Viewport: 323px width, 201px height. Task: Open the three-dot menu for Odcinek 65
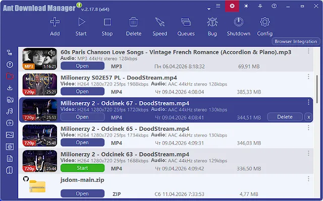308,128
